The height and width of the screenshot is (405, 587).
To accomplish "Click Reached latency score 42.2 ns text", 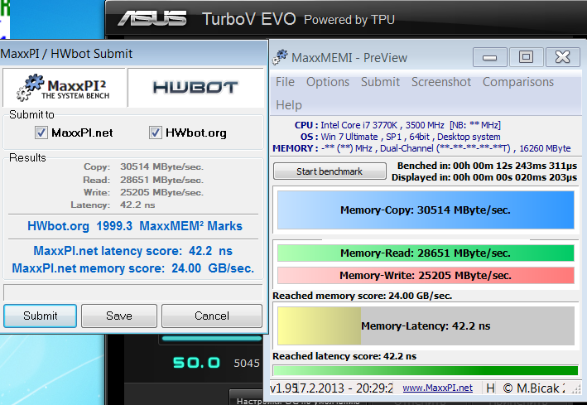I will (344, 356).
